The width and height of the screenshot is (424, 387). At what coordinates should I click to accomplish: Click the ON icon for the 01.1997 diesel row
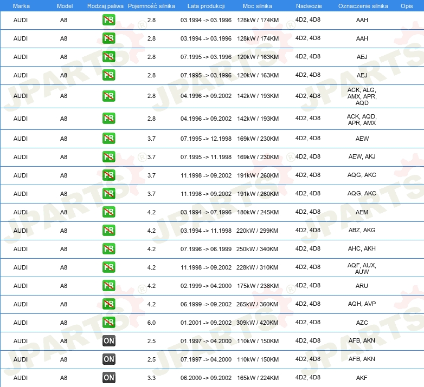click(x=108, y=340)
